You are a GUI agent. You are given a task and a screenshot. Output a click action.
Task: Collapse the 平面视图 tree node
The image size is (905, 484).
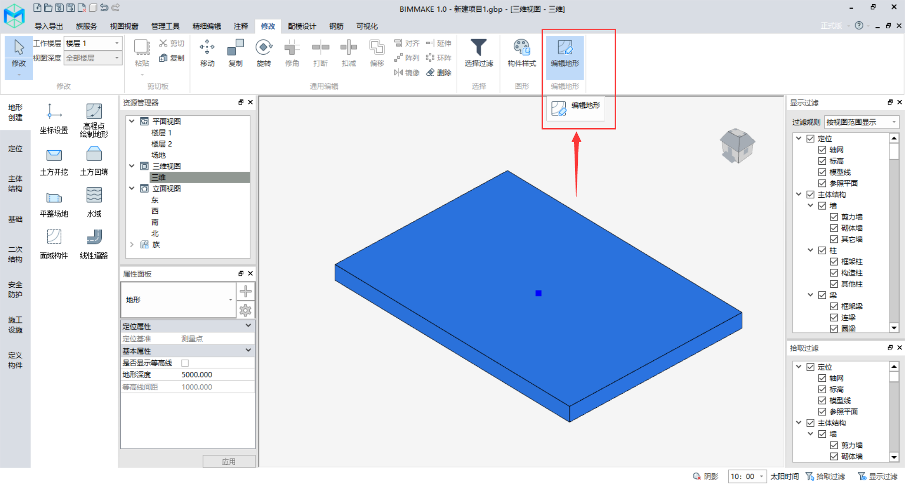point(132,121)
